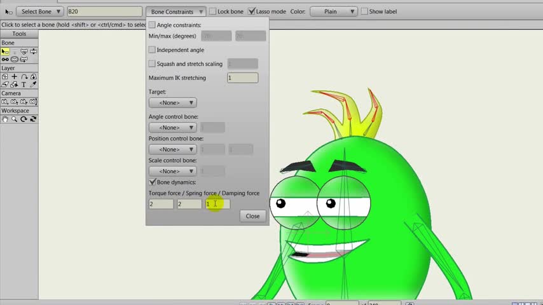Click the bone arrow icon at the options bar start
This screenshot has width=543, height=305.
(9, 12)
